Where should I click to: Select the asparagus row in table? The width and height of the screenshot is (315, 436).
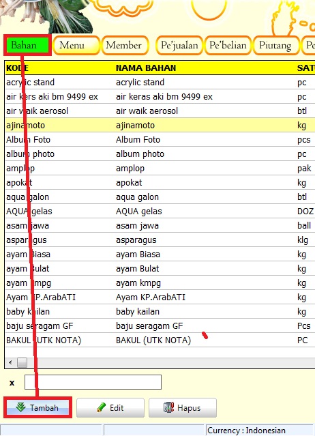click(160, 239)
